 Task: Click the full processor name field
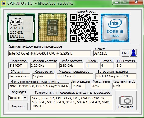(x=49, y=53)
